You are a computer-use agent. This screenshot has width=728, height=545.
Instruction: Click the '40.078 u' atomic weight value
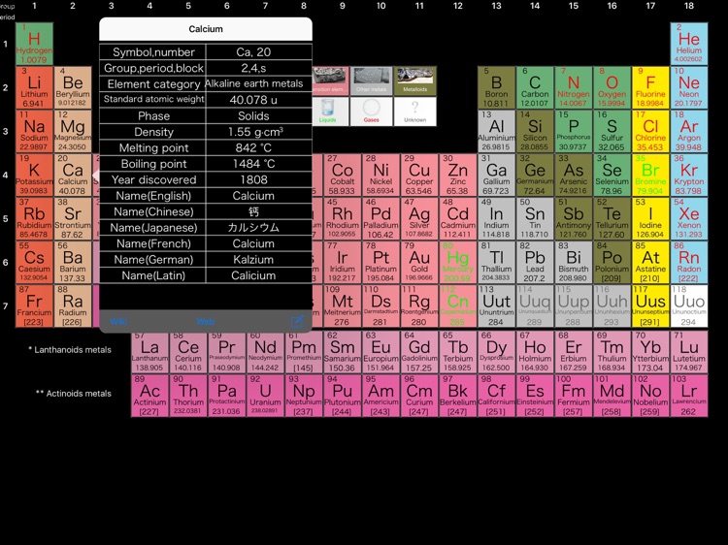253,100
